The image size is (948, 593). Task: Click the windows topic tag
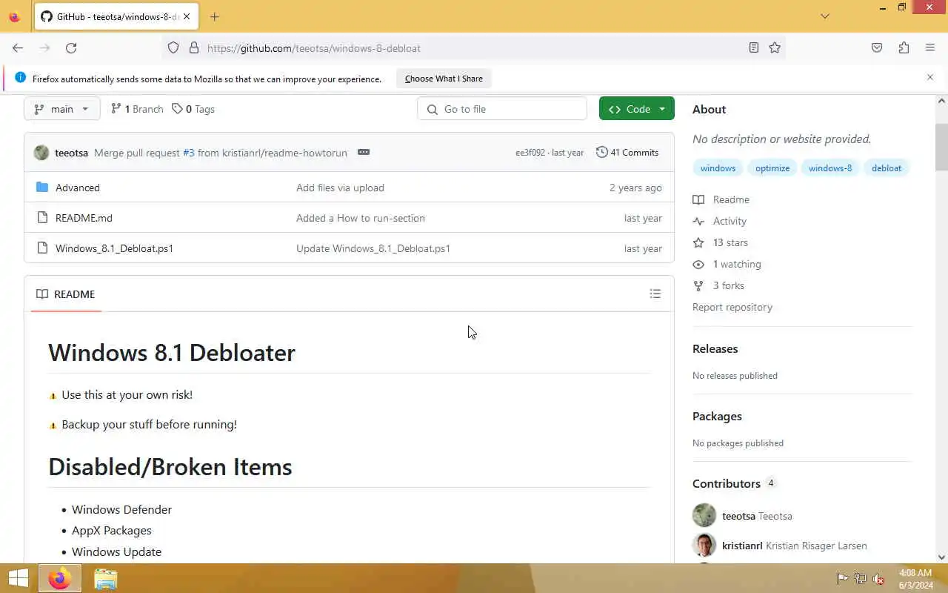[x=718, y=168]
